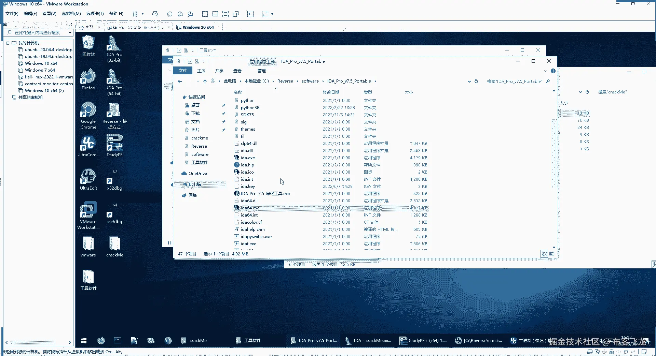Toggle the VMware library panel visibility
This screenshot has width=656, height=356.
click(205, 14)
